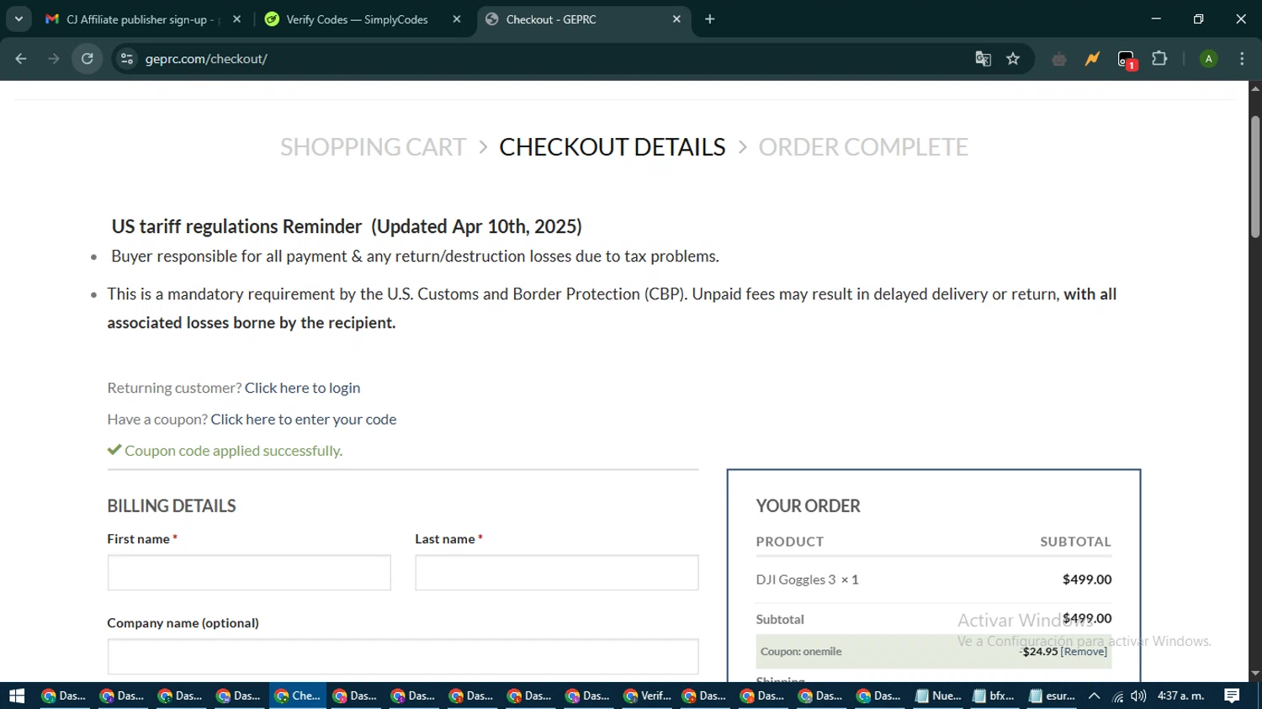Open the gray robot extension
1262x709 pixels.
[x=1059, y=59]
